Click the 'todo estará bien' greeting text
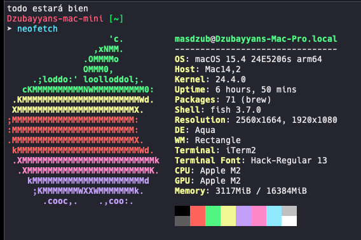This screenshot has width=361, height=240. [x=48, y=8]
